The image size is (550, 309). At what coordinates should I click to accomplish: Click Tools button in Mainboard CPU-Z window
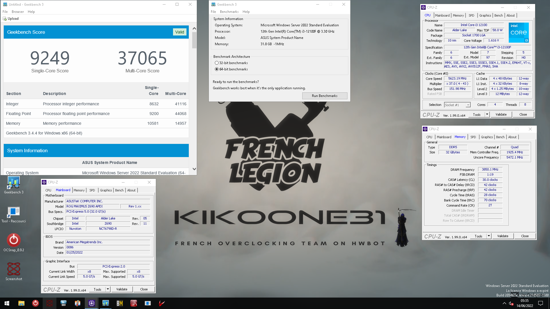(97, 289)
